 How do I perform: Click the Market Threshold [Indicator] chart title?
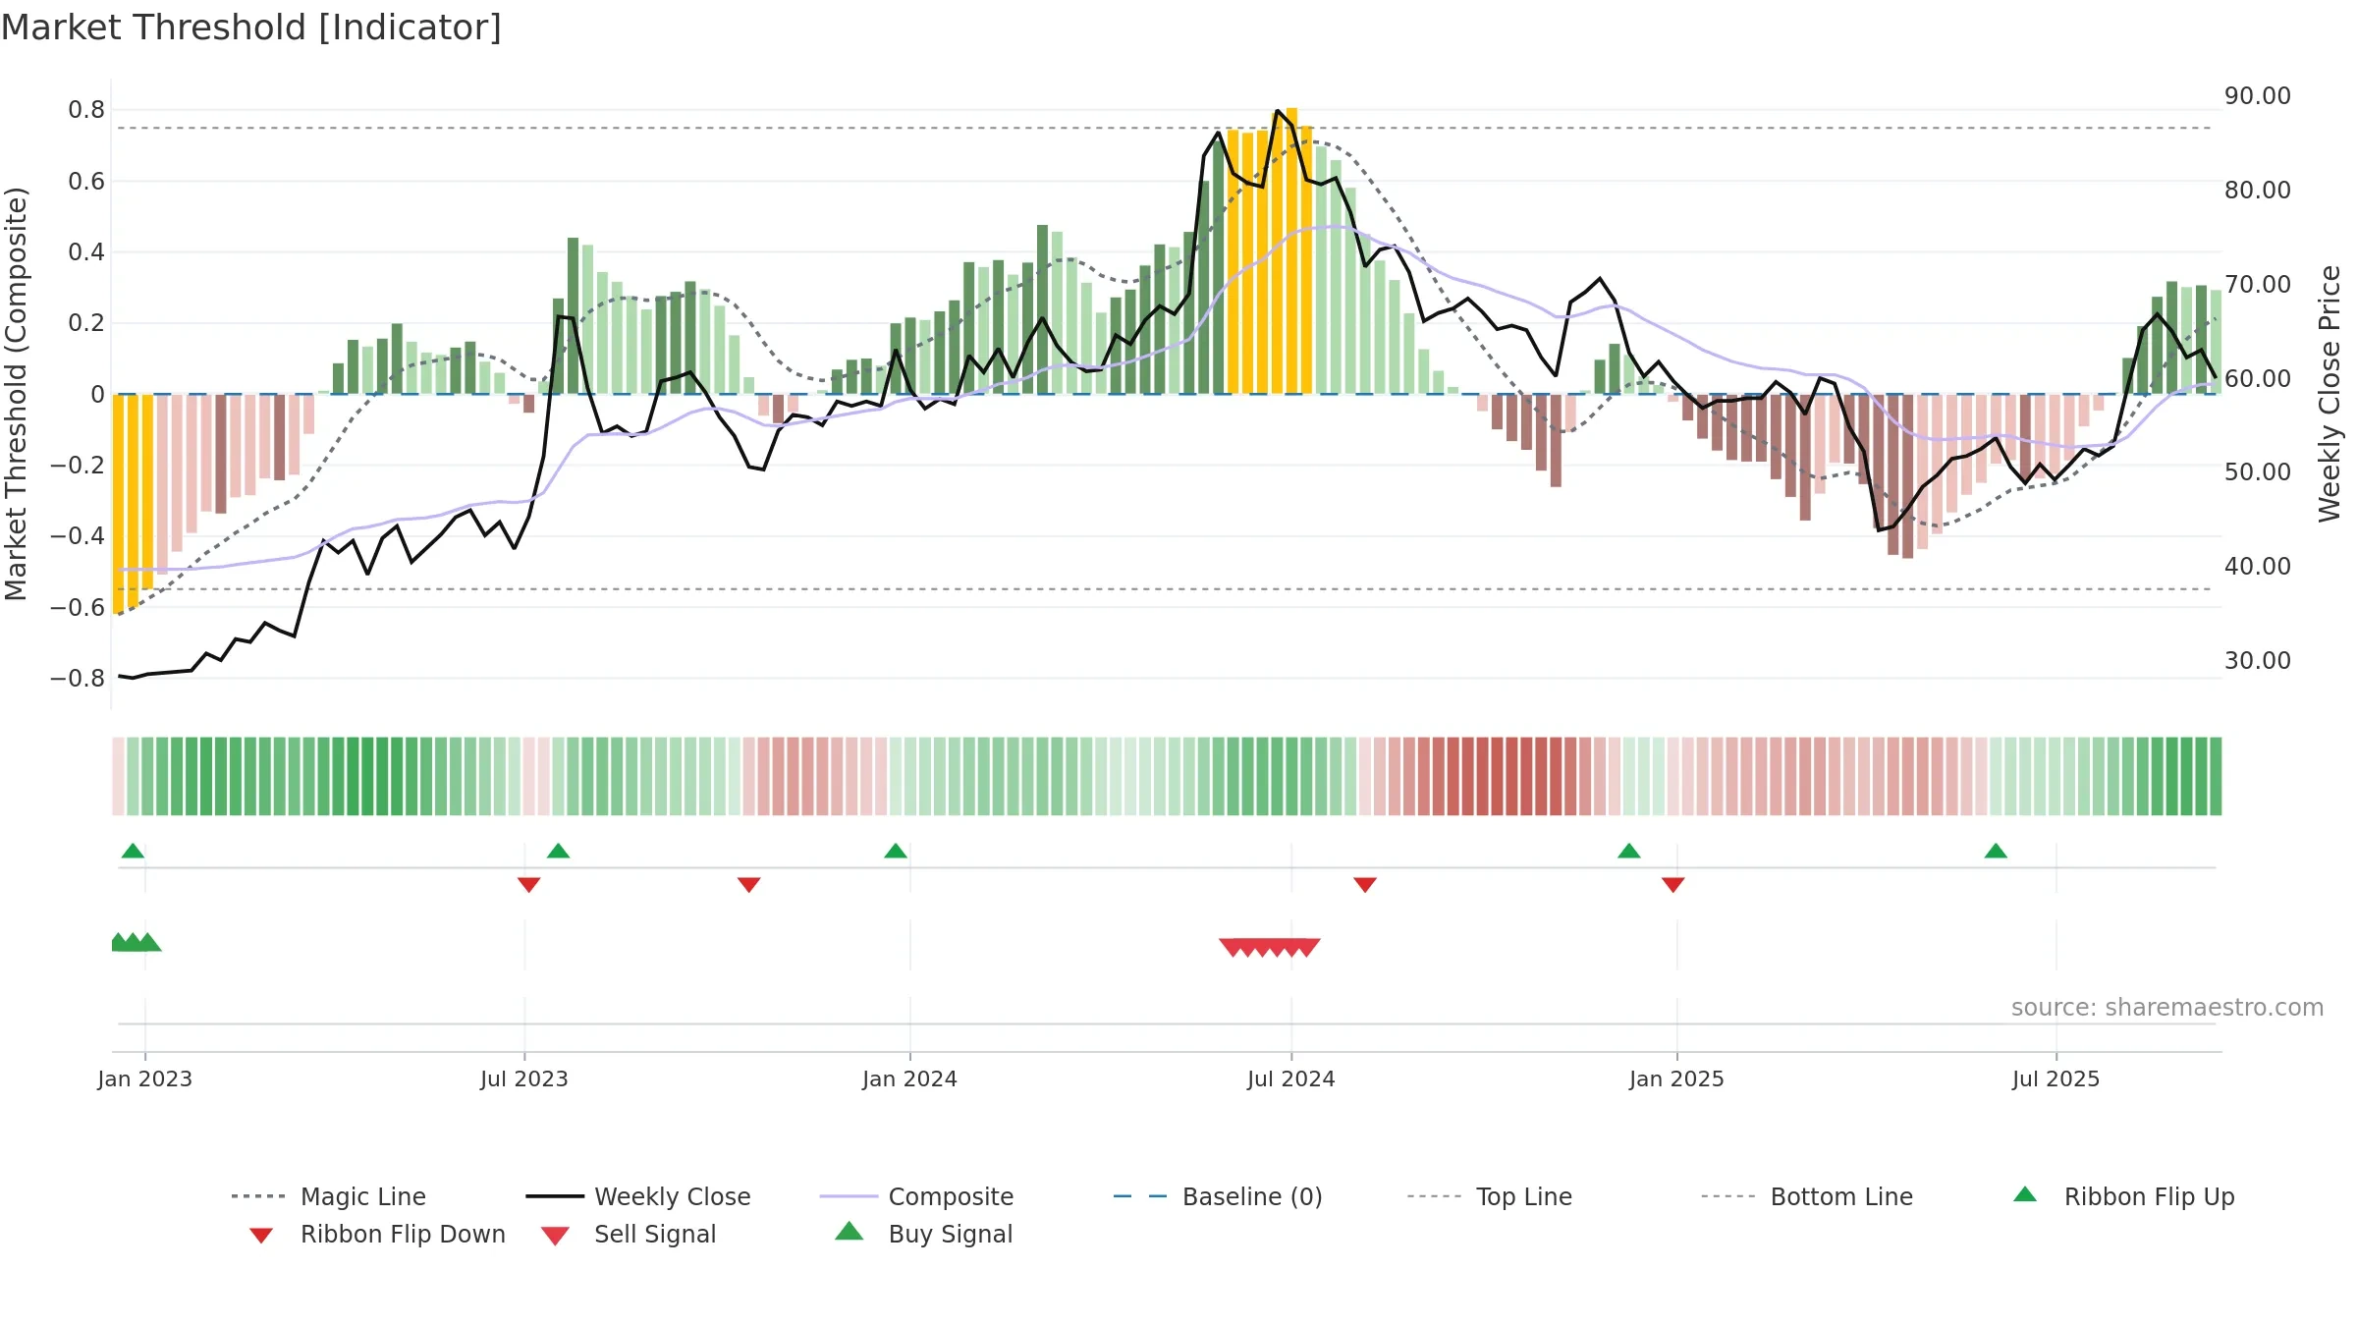[251, 28]
